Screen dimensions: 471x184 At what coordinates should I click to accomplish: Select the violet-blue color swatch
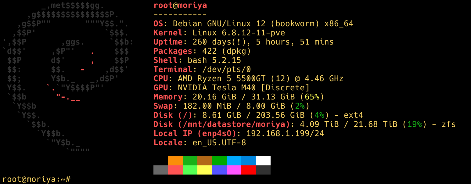pyautogui.click(x=219, y=170)
